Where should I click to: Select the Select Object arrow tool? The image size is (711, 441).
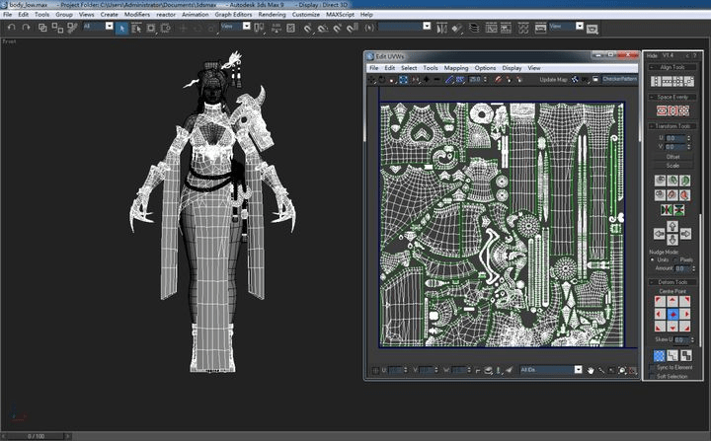tap(121, 28)
